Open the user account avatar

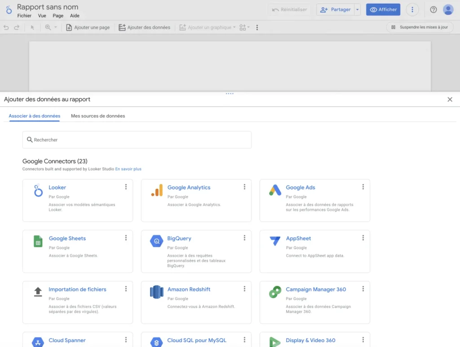(448, 10)
